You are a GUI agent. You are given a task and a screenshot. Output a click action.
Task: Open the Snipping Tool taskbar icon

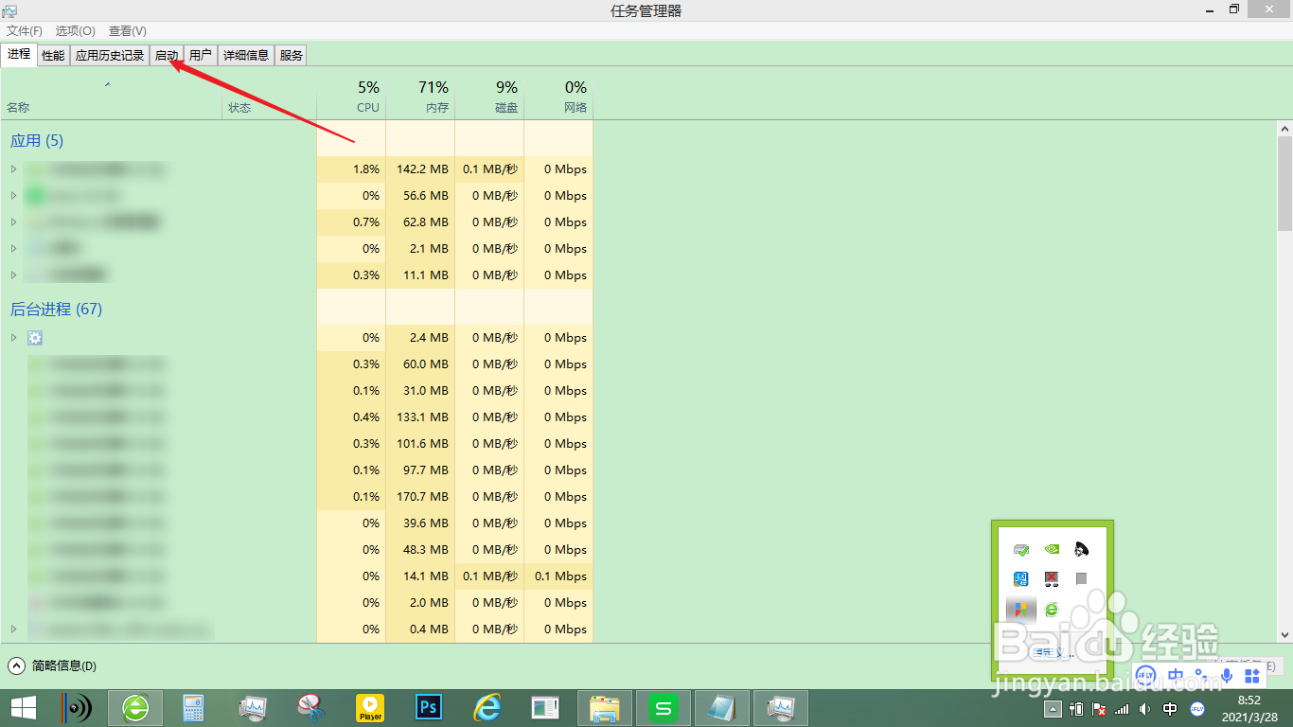[x=310, y=708]
